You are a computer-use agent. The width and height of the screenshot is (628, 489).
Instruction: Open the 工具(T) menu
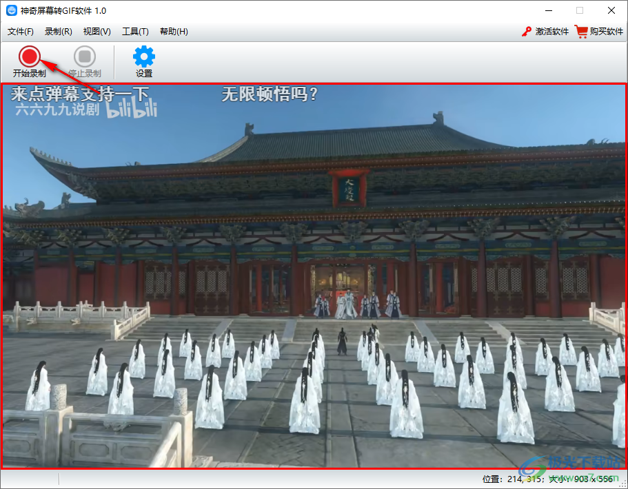pos(135,31)
